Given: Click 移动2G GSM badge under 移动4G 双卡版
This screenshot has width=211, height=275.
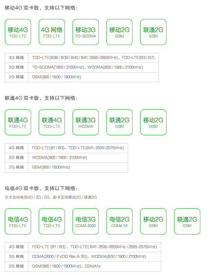Looking at the screenshot, I should 119,32.
